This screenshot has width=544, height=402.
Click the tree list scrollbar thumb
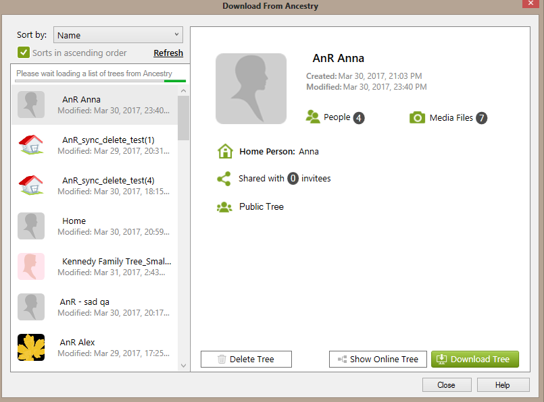click(184, 118)
